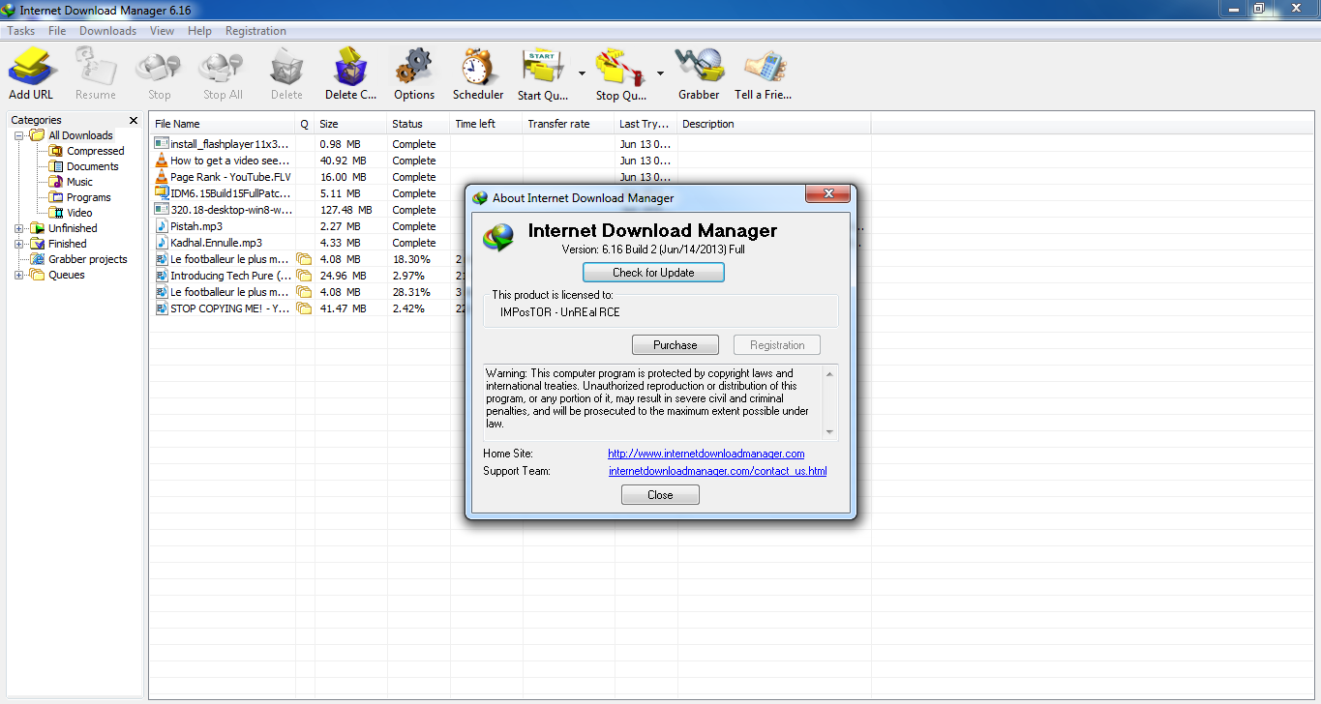Sort by Status column header
This screenshot has height=704, width=1321.
coord(418,124)
